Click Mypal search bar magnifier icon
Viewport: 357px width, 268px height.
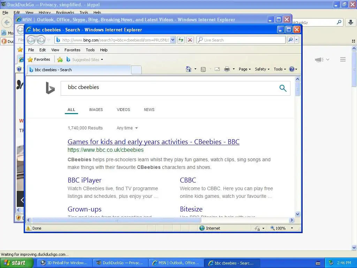point(339,22)
